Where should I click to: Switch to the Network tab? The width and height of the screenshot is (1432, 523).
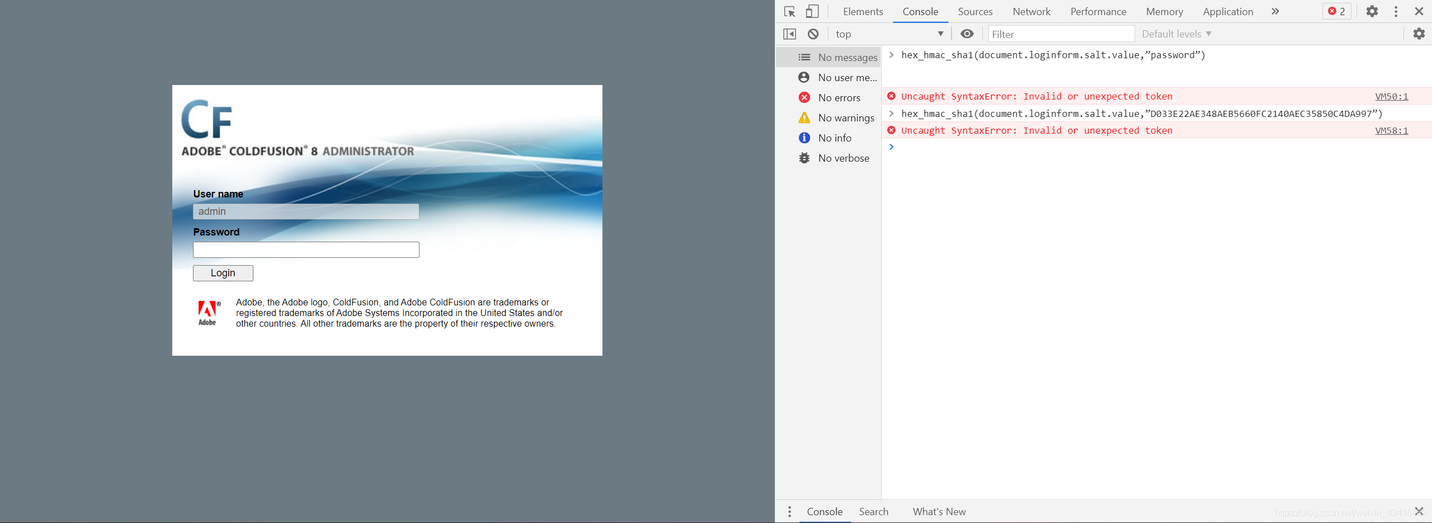pos(1031,11)
